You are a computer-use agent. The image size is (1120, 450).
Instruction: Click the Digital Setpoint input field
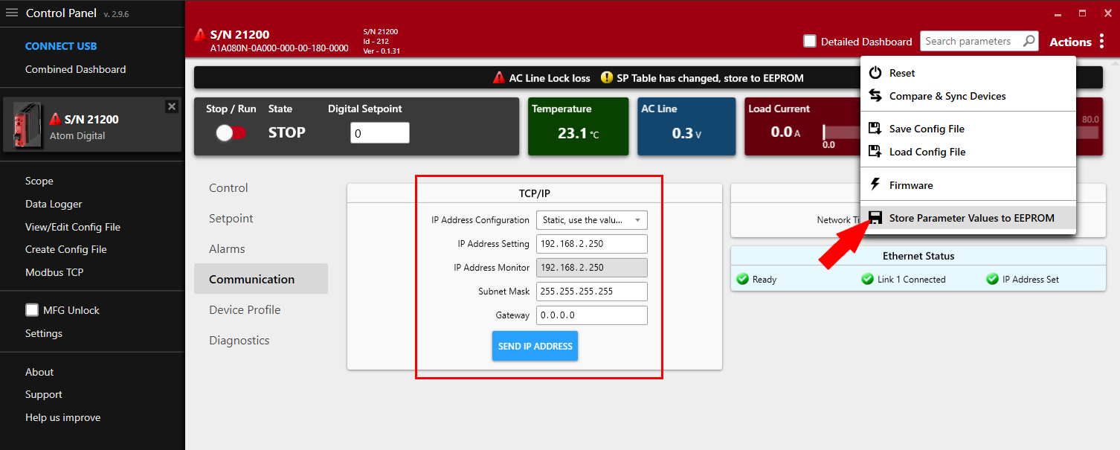coord(380,132)
